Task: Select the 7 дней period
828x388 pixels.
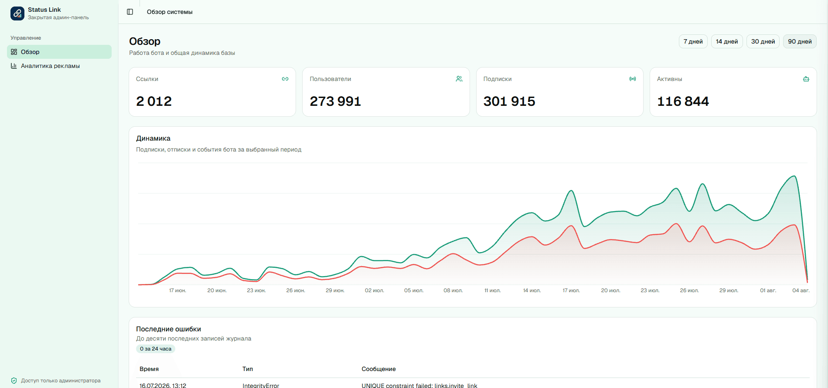Action: point(693,41)
